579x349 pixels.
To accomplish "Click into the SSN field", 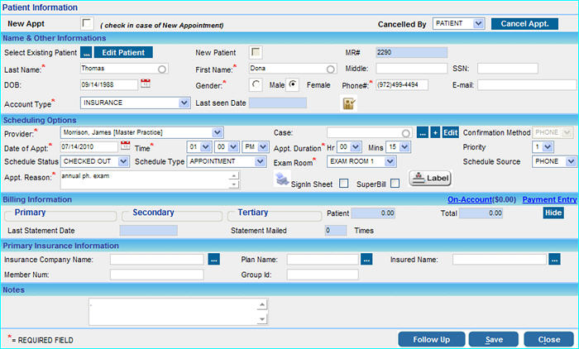I will [508, 69].
